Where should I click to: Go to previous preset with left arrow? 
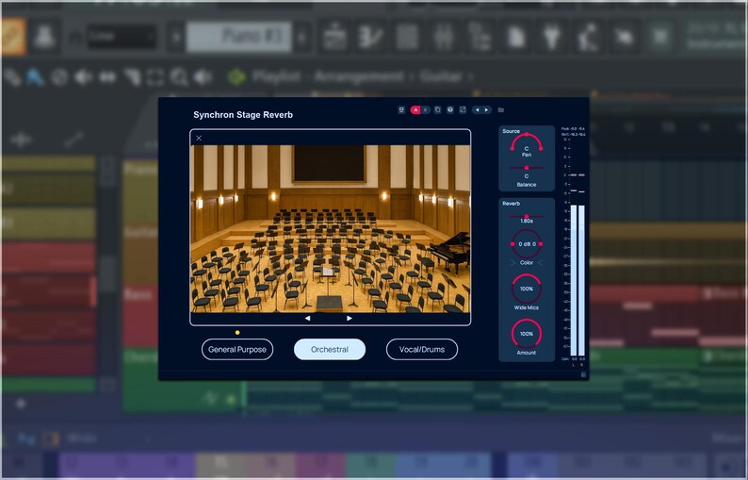(x=477, y=109)
